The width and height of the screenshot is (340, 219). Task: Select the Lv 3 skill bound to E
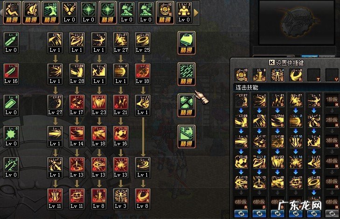120,198
